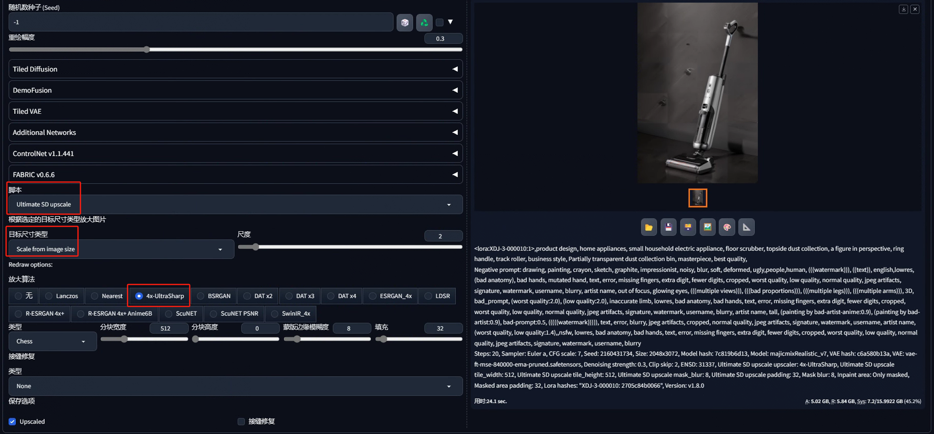Viewport: 934px width, 434px height.
Task: Uncheck the Upscaled save option
Action: pyautogui.click(x=13, y=421)
